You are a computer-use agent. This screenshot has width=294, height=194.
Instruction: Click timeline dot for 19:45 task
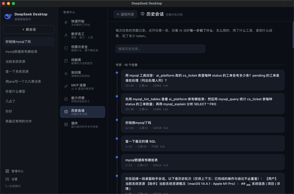[x=117, y=73]
